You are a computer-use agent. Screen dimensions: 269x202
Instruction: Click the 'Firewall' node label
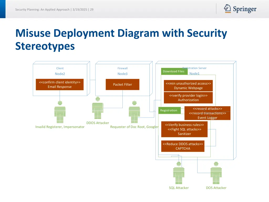pyautogui.click(x=122, y=68)
